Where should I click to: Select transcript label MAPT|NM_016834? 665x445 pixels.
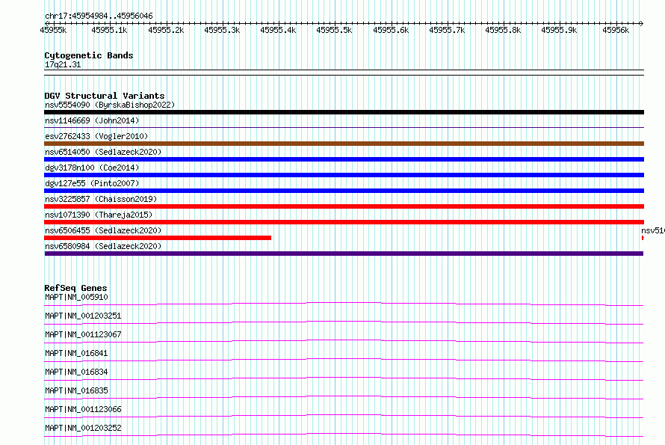click(76, 372)
